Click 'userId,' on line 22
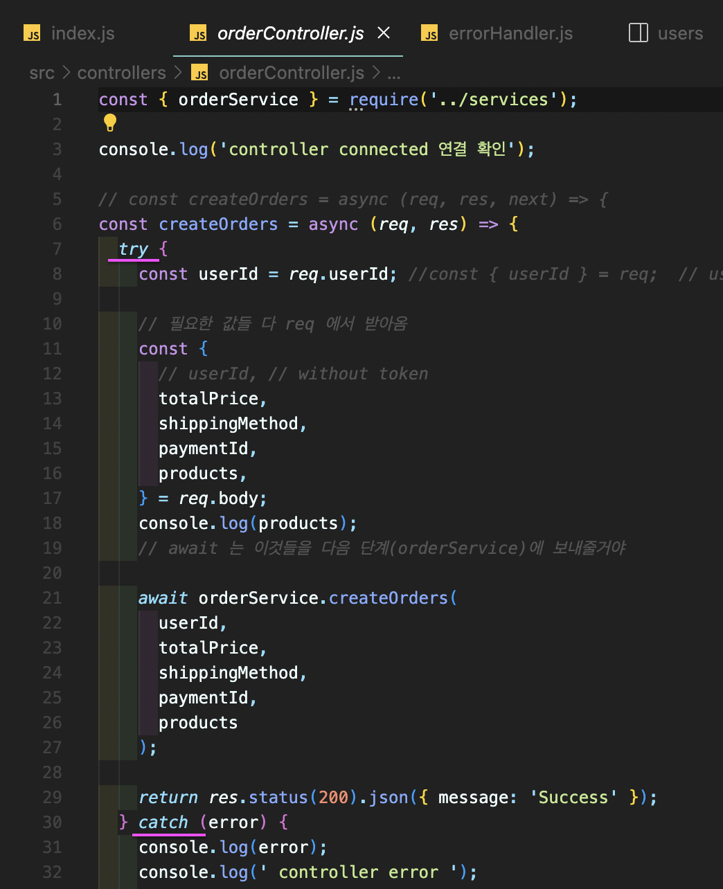Image resolution: width=723 pixels, height=889 pixels. coord(193,623)
